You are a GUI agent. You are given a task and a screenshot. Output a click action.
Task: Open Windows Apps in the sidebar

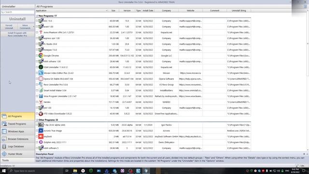tap(17, 131)
